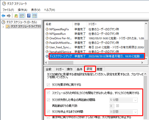The width and height of the screenshot is (149, 120).
Task: Click task list scroll-right arrow
Action: click(x=142, y=63)
